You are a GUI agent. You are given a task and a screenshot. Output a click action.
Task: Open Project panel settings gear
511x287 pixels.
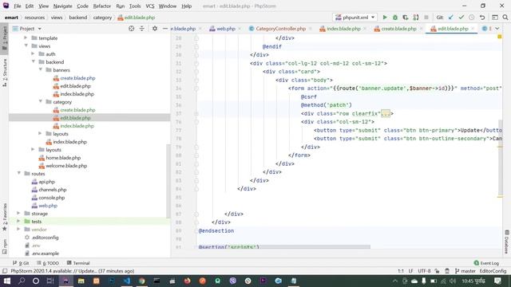tap(155, 29)
